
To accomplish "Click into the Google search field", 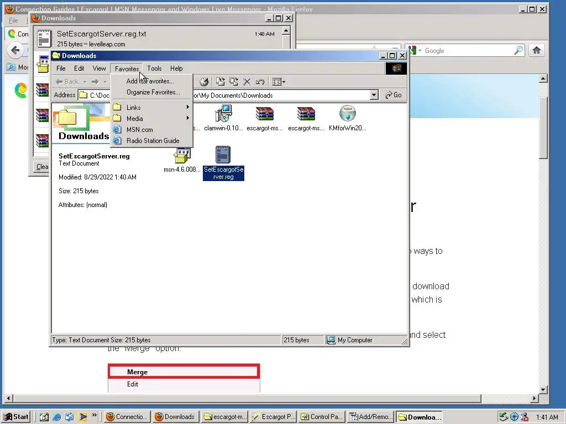I will click(x=468, y=51).
